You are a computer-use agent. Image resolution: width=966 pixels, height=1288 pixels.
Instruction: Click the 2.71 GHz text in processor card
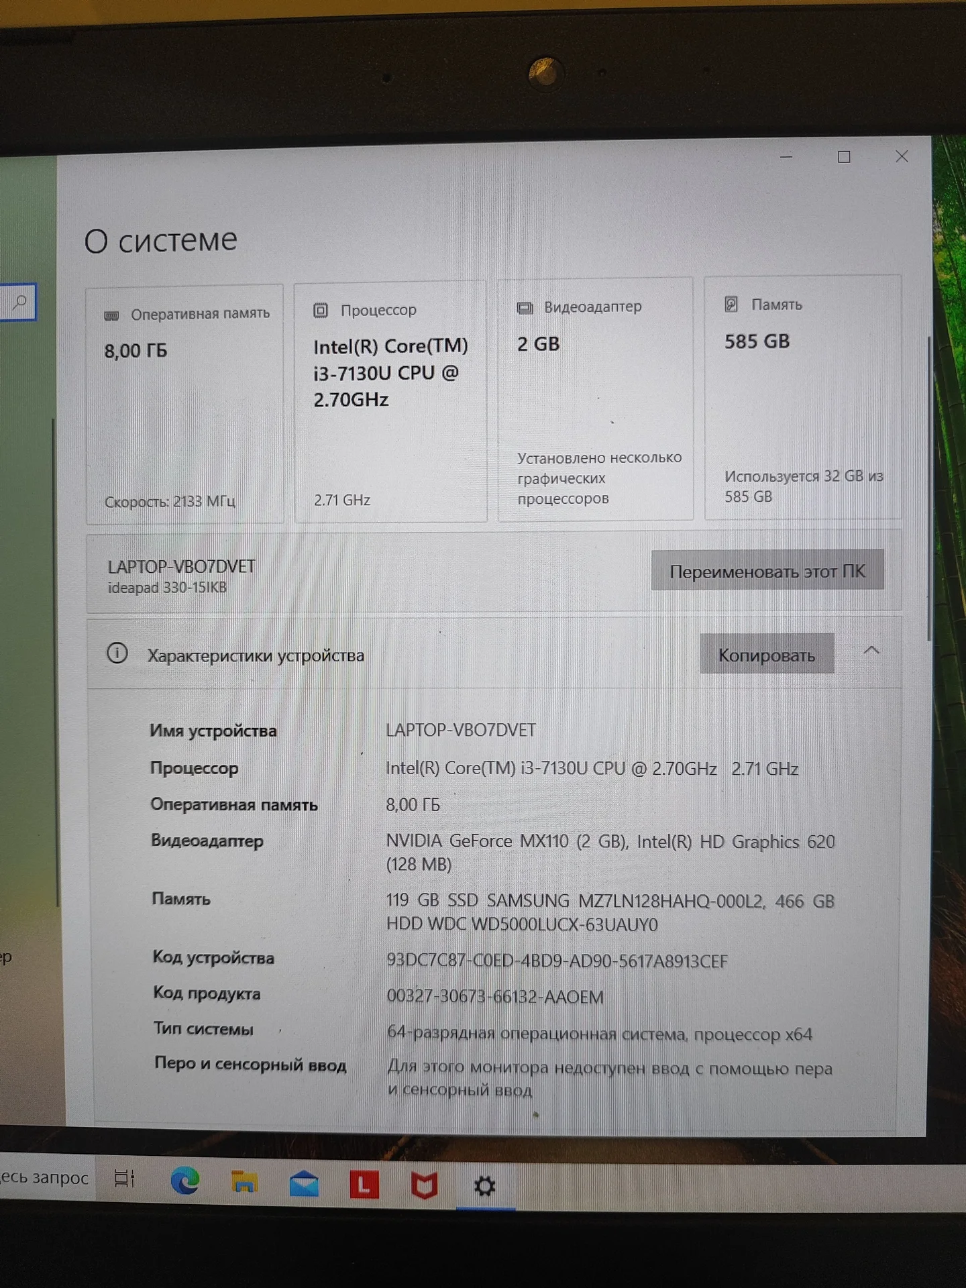342,500
